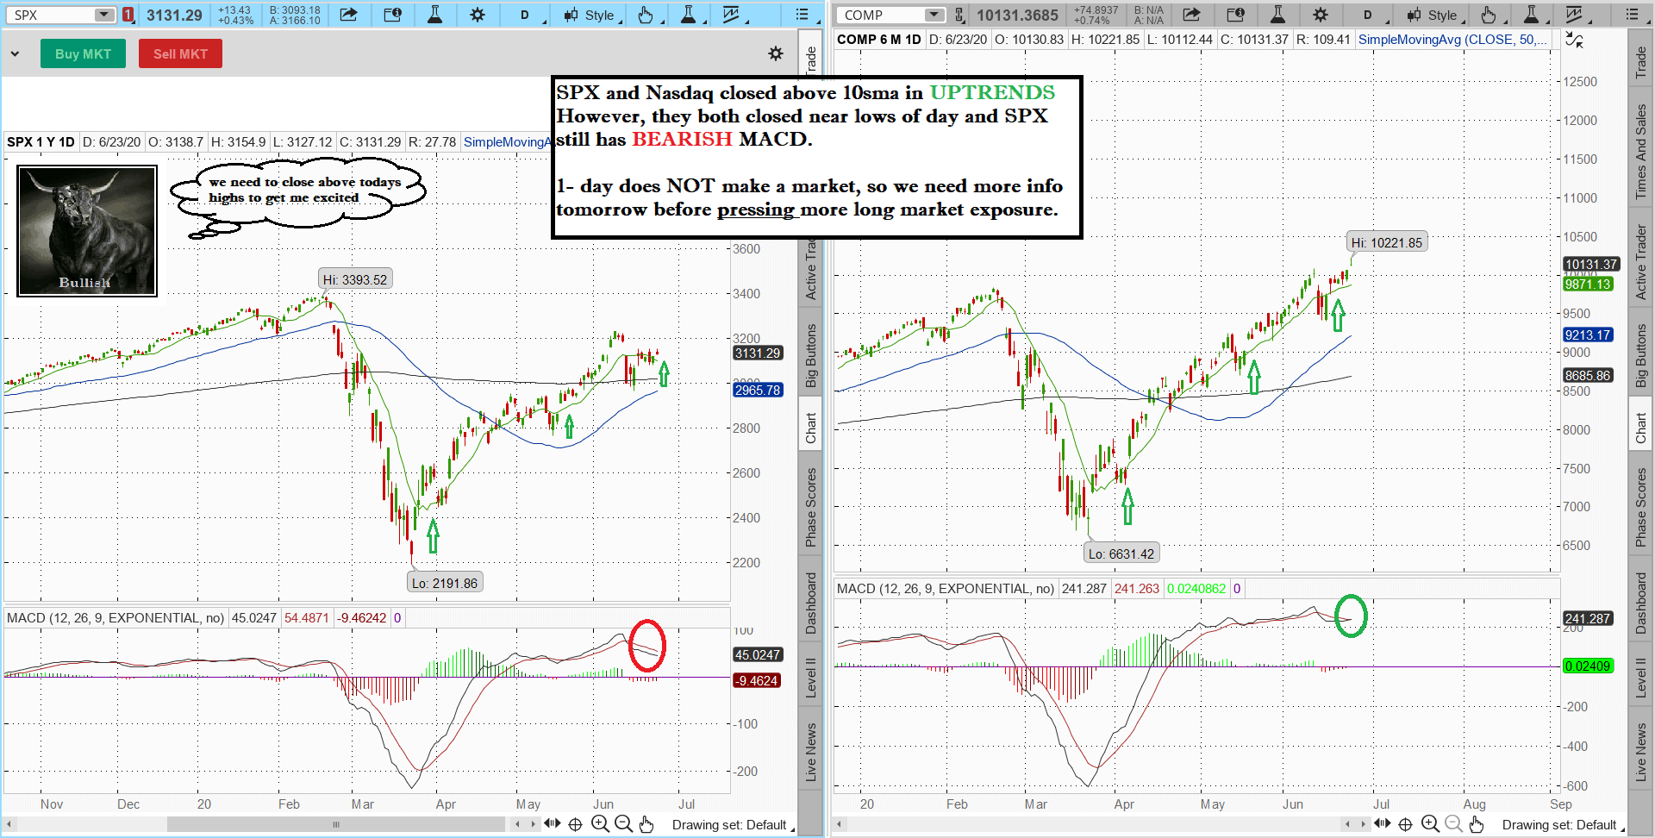This screenshot has width=1655, height=838.
Task: Click the zoom out magnifier under the SPX chart
Action: (623, 824)
